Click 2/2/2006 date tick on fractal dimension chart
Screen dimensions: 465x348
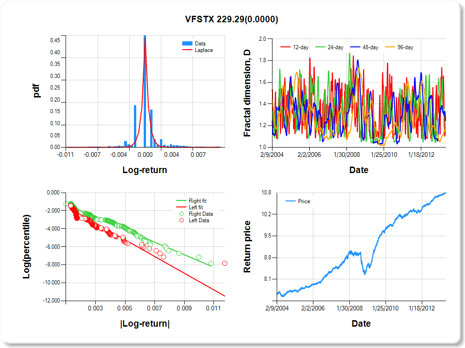coord(309,155)
